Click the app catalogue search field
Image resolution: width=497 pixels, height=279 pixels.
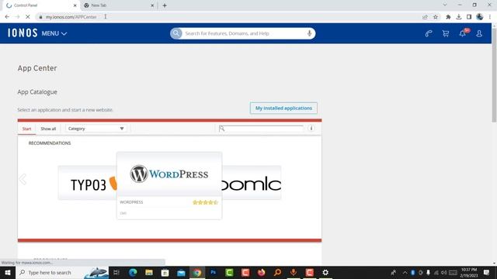[x=261, y=129]
